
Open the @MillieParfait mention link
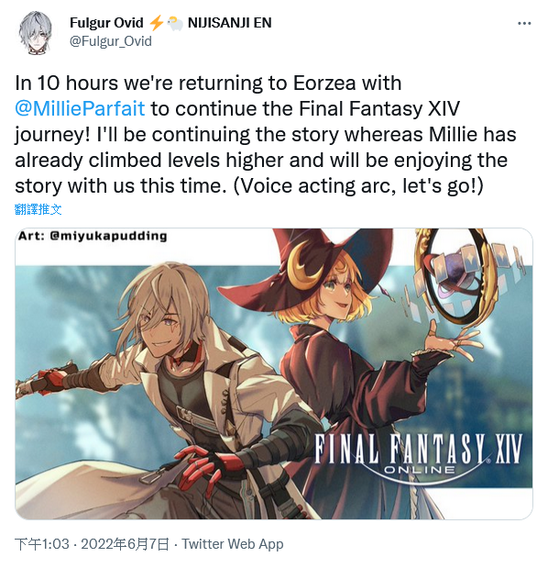click(x=80, y=108)
